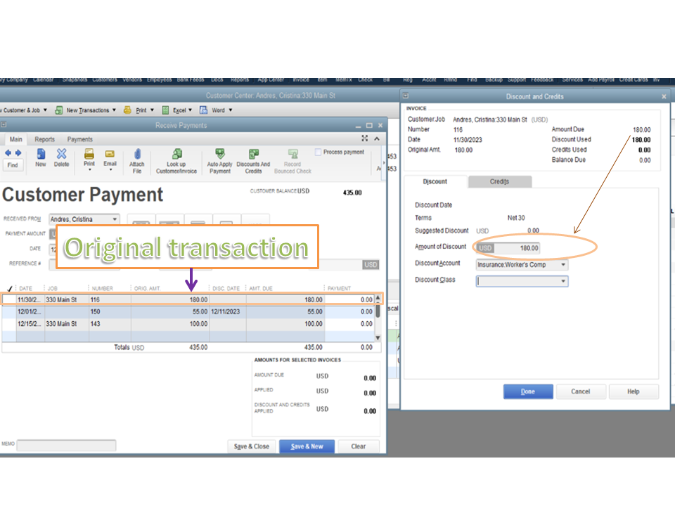Go to previous payment with left arrow

click(x=8, y=153)
